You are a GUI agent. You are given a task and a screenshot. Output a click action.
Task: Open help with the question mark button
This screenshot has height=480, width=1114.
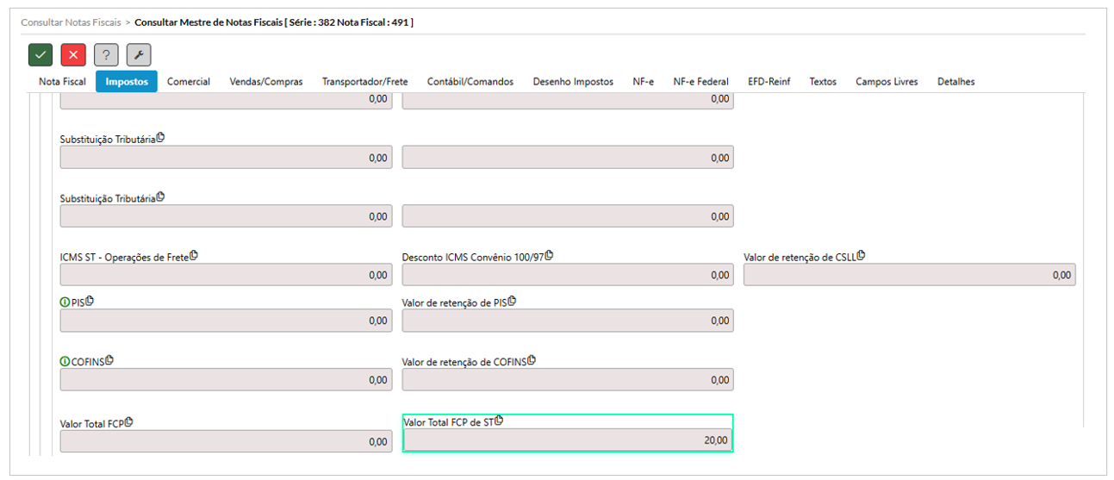point(106,55)
